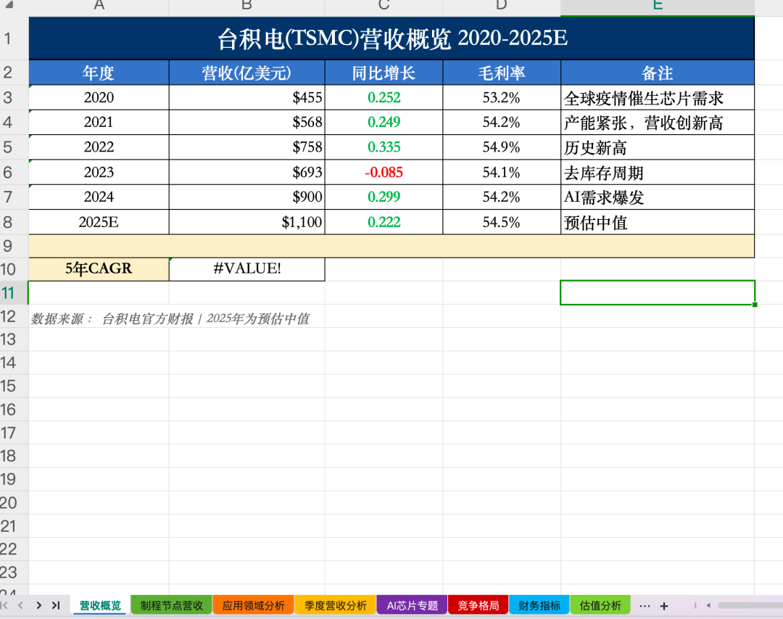Click the column E header
Screen dimensions: 783x619
coord(657,7)
